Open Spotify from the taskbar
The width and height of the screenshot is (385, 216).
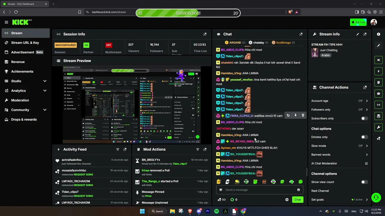tap(217, 211)
